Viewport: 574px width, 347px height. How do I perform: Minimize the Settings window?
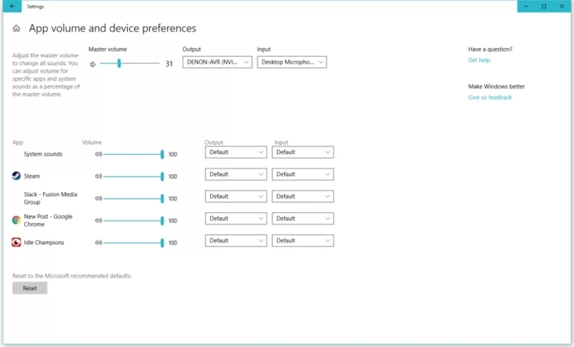526,6
